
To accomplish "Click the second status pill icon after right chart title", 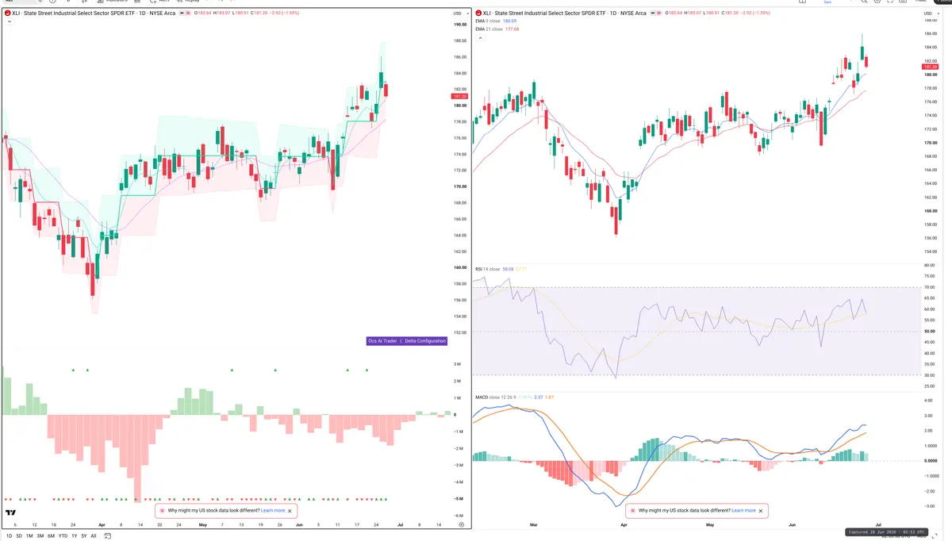I will pos(661,13).
